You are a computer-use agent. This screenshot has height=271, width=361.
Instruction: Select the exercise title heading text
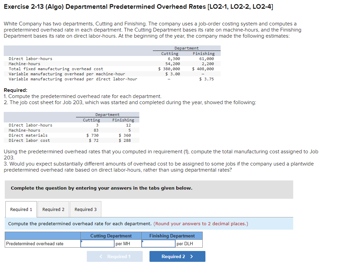click(x=139, y=7)
